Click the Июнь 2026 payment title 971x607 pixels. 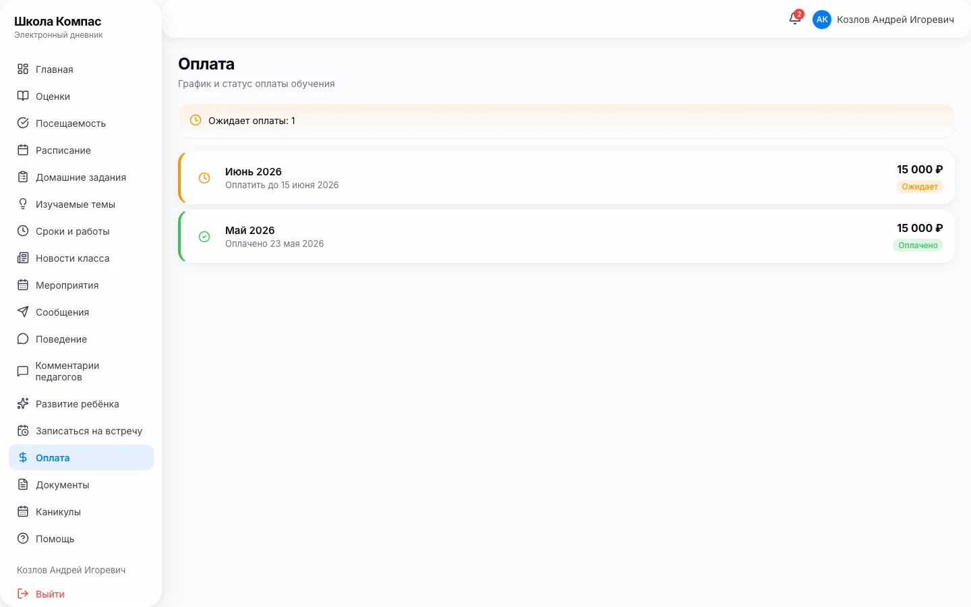[x=254, y=171]
